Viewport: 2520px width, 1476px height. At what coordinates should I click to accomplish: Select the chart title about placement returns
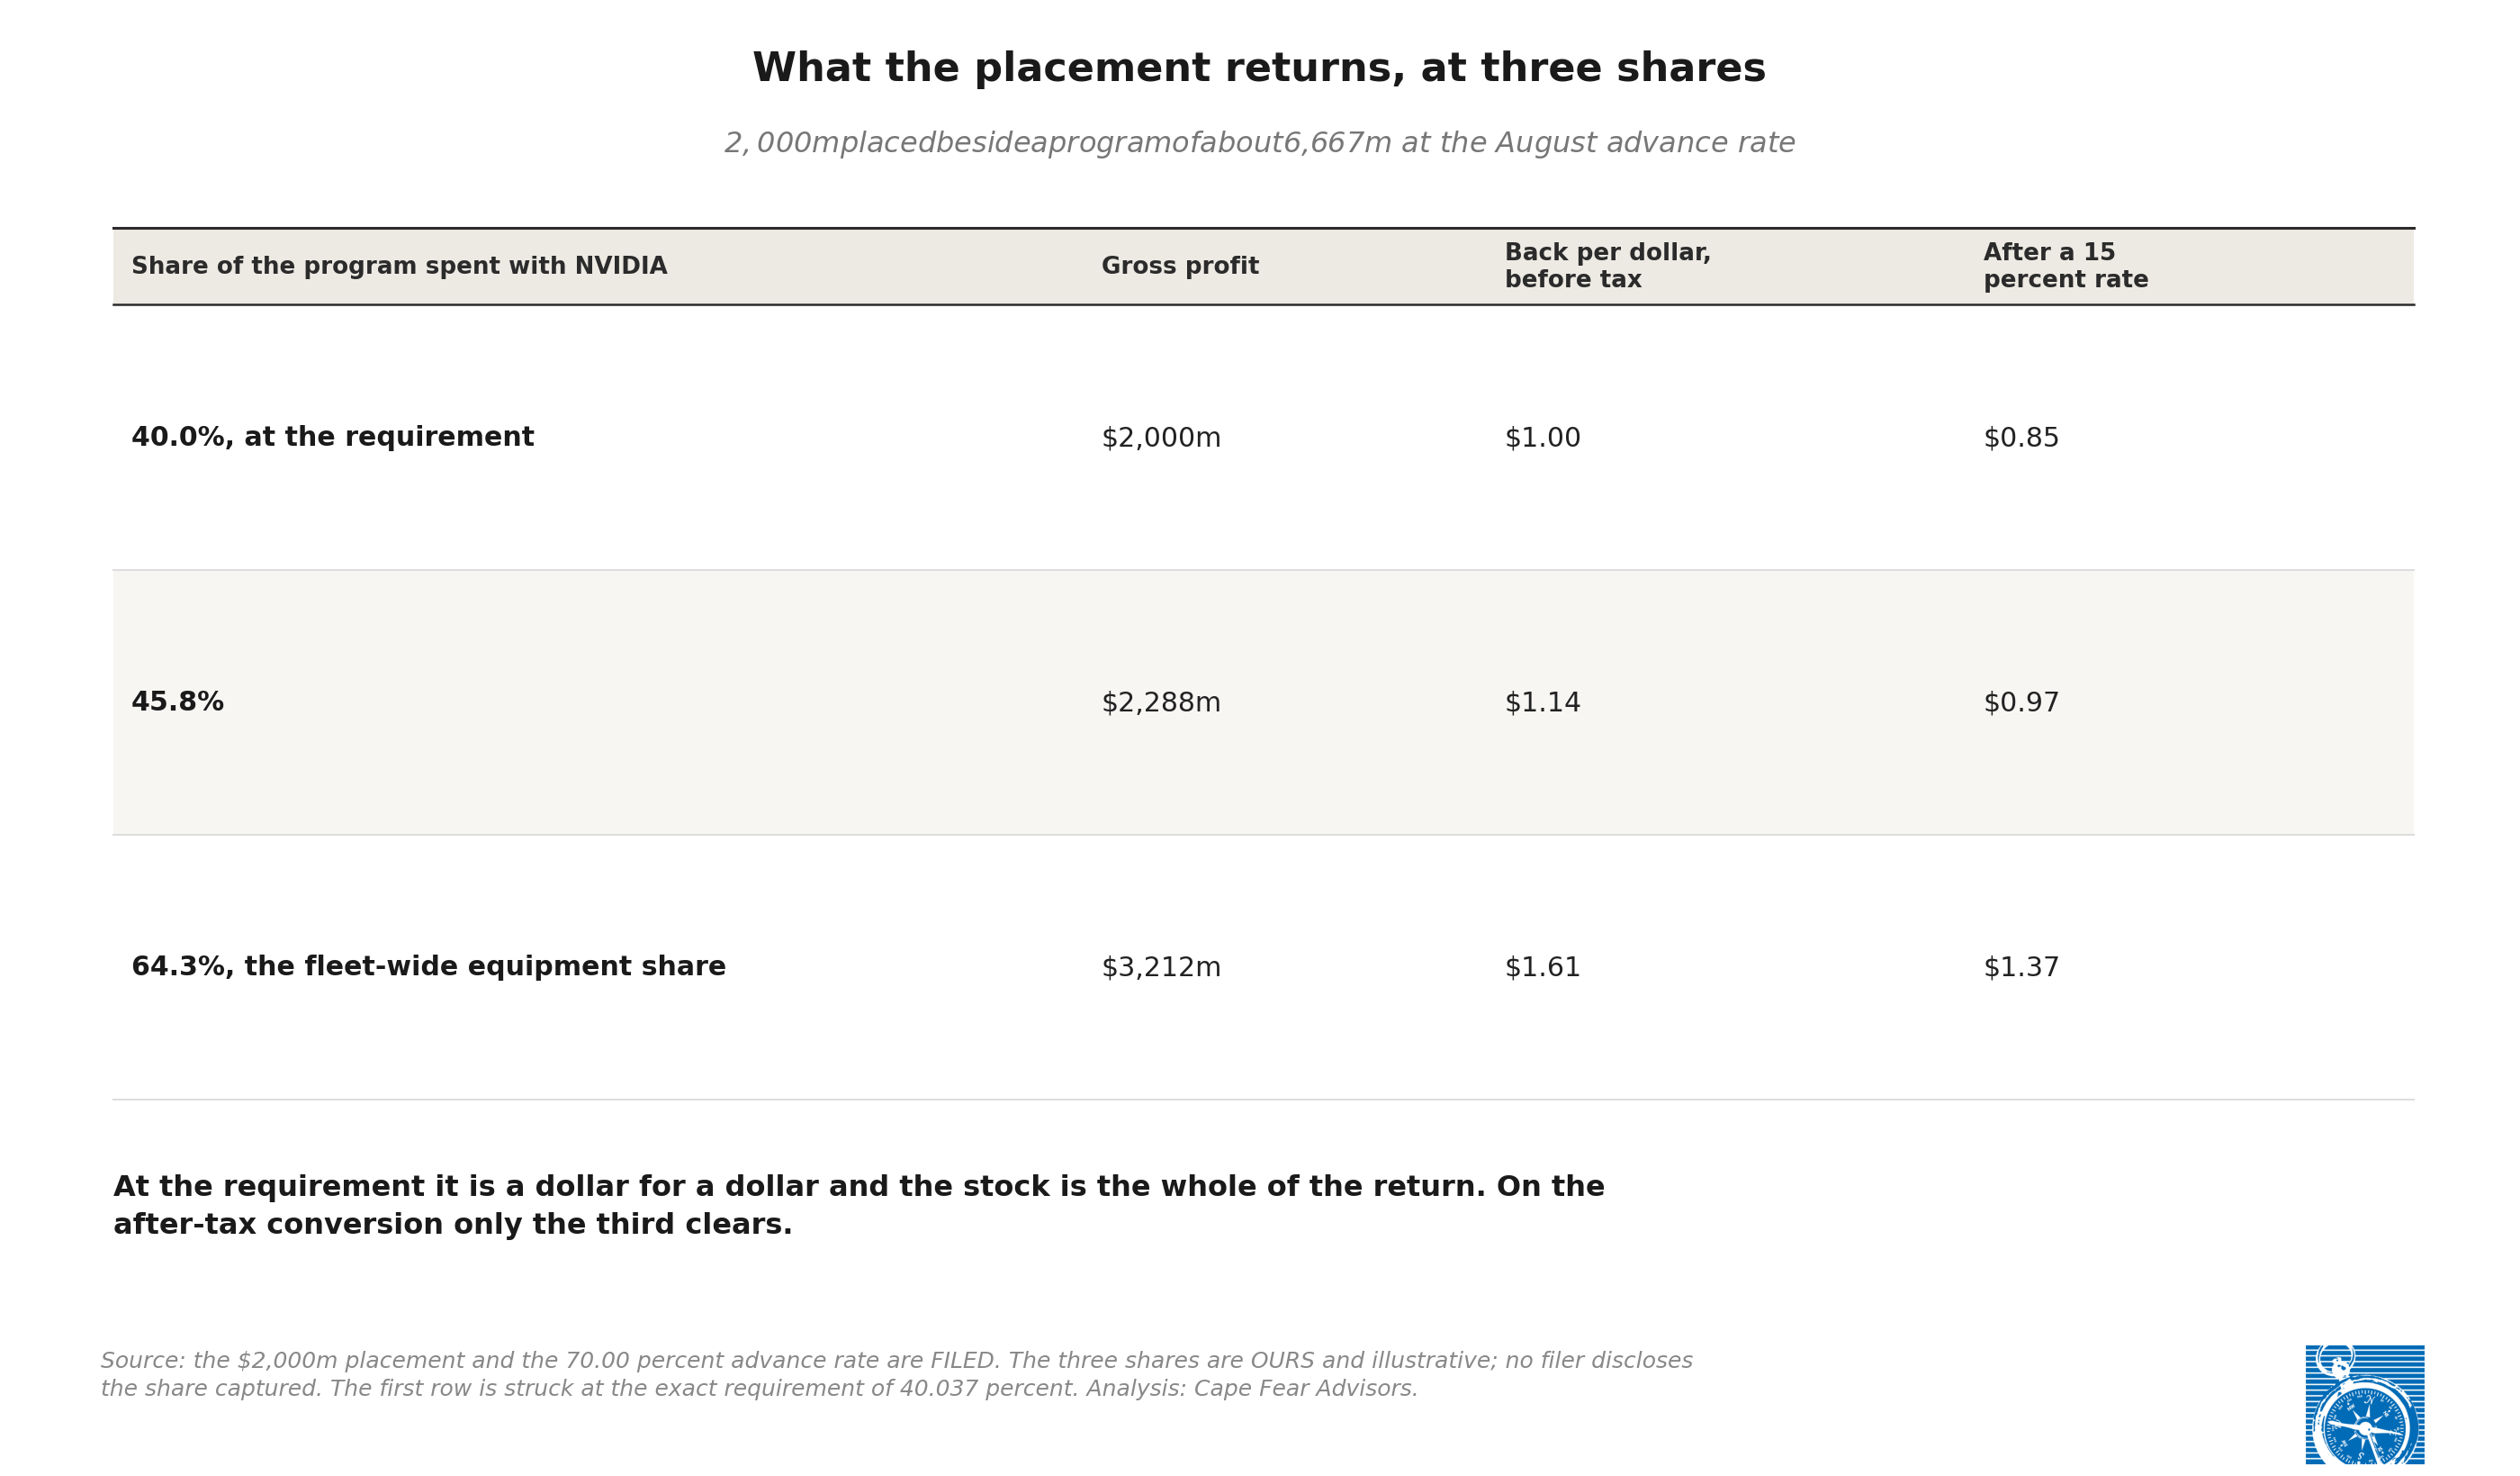pyautogui.click(x=1259, y=69)
